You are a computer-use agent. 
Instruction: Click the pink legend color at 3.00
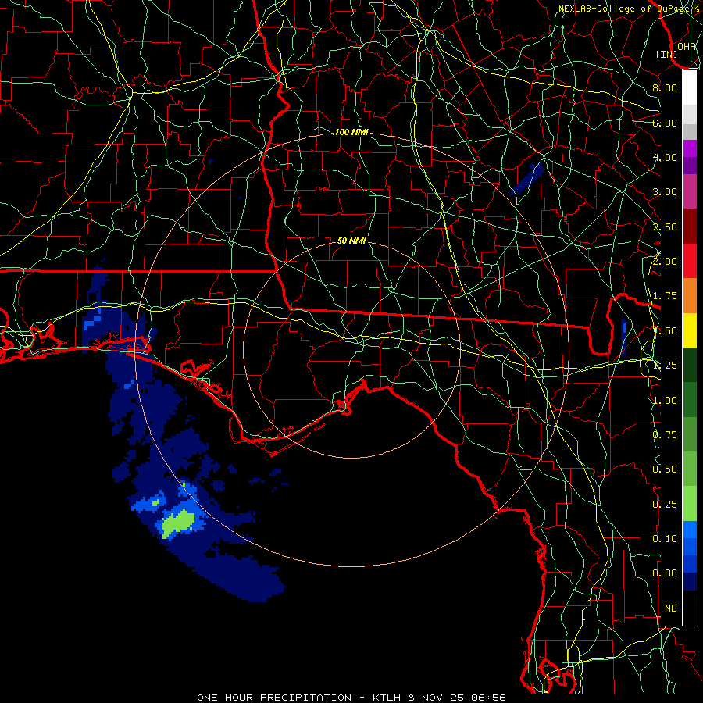click(690, 191)
